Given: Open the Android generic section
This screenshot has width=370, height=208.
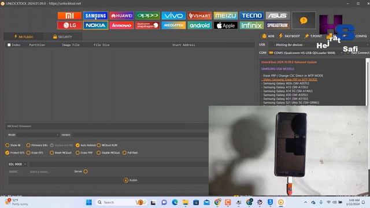Looking at the screenshot, I should click(x=199, y=25).
